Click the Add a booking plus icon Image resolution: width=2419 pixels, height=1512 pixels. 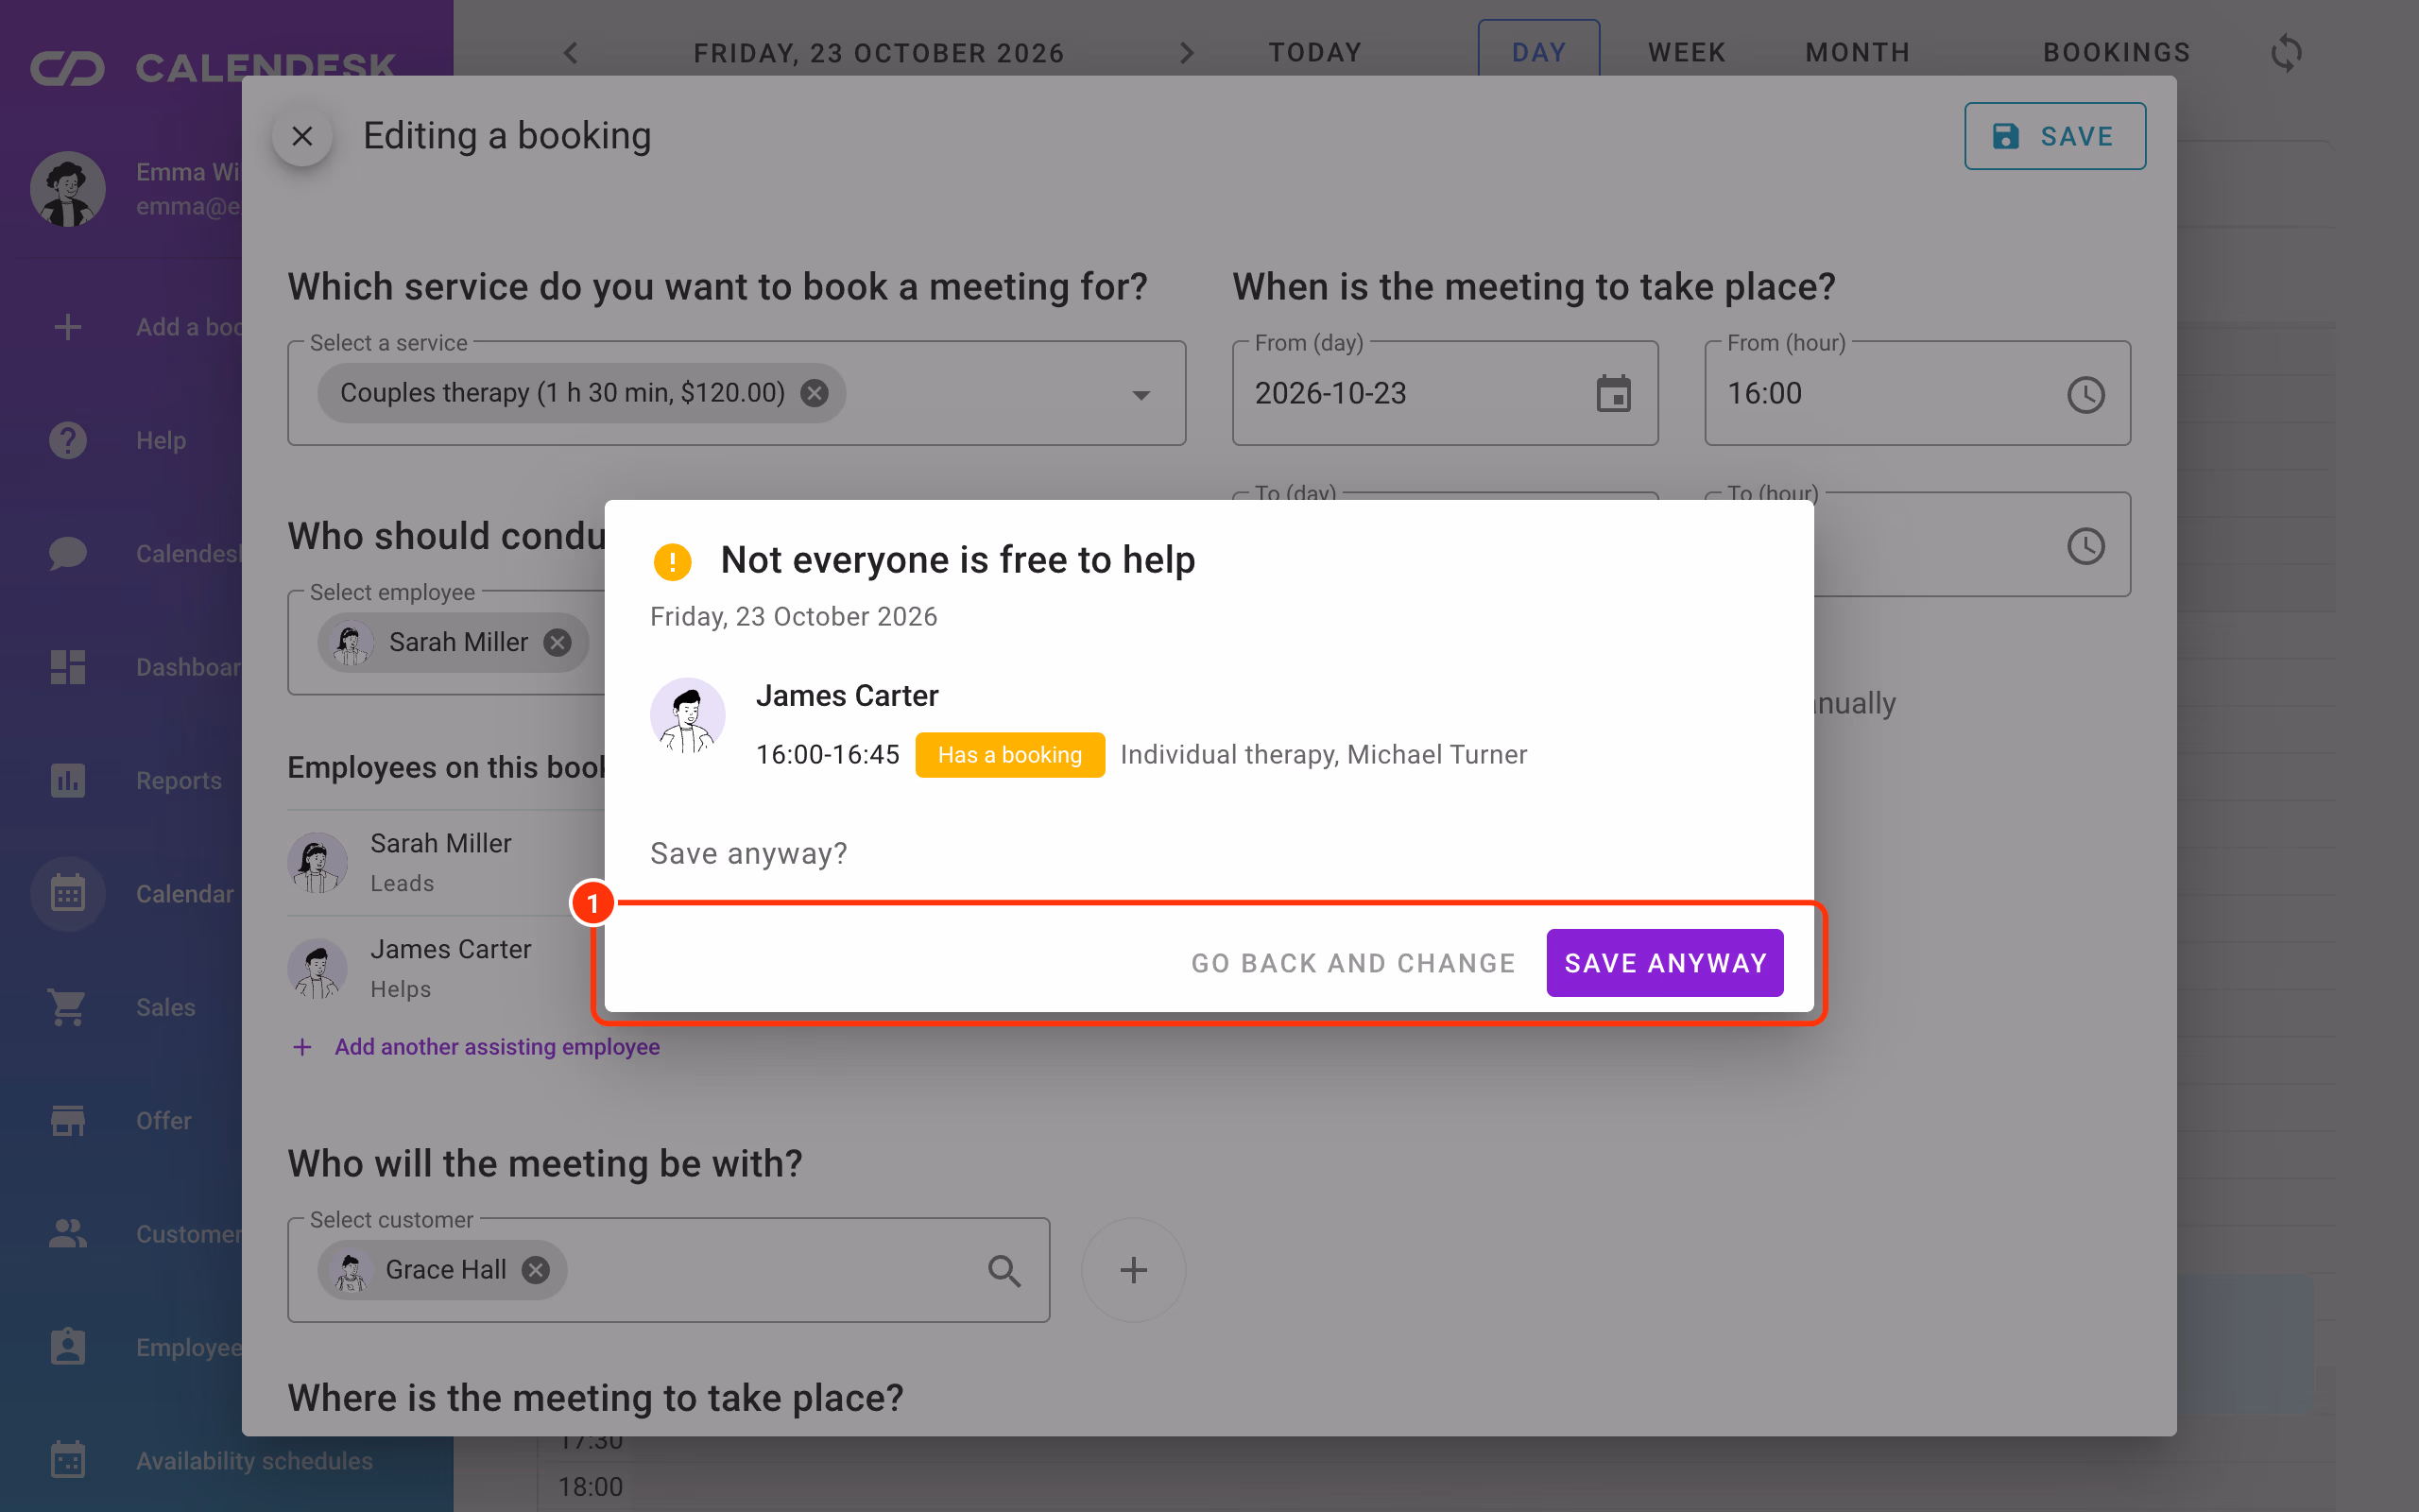68,327
